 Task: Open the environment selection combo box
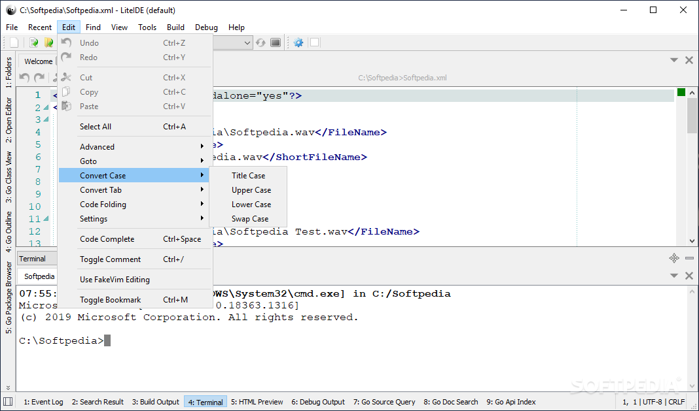(x=233, y=42)
